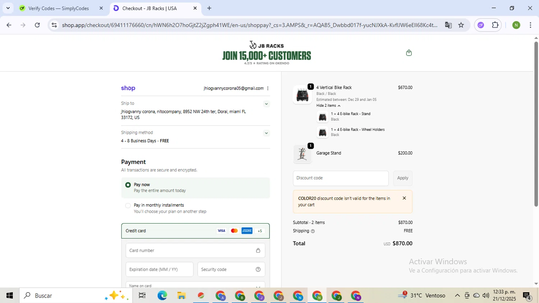539x303 pixels.
Task: Open Windows Start menu
Action: pyautogui.click(x=10, y=295)
